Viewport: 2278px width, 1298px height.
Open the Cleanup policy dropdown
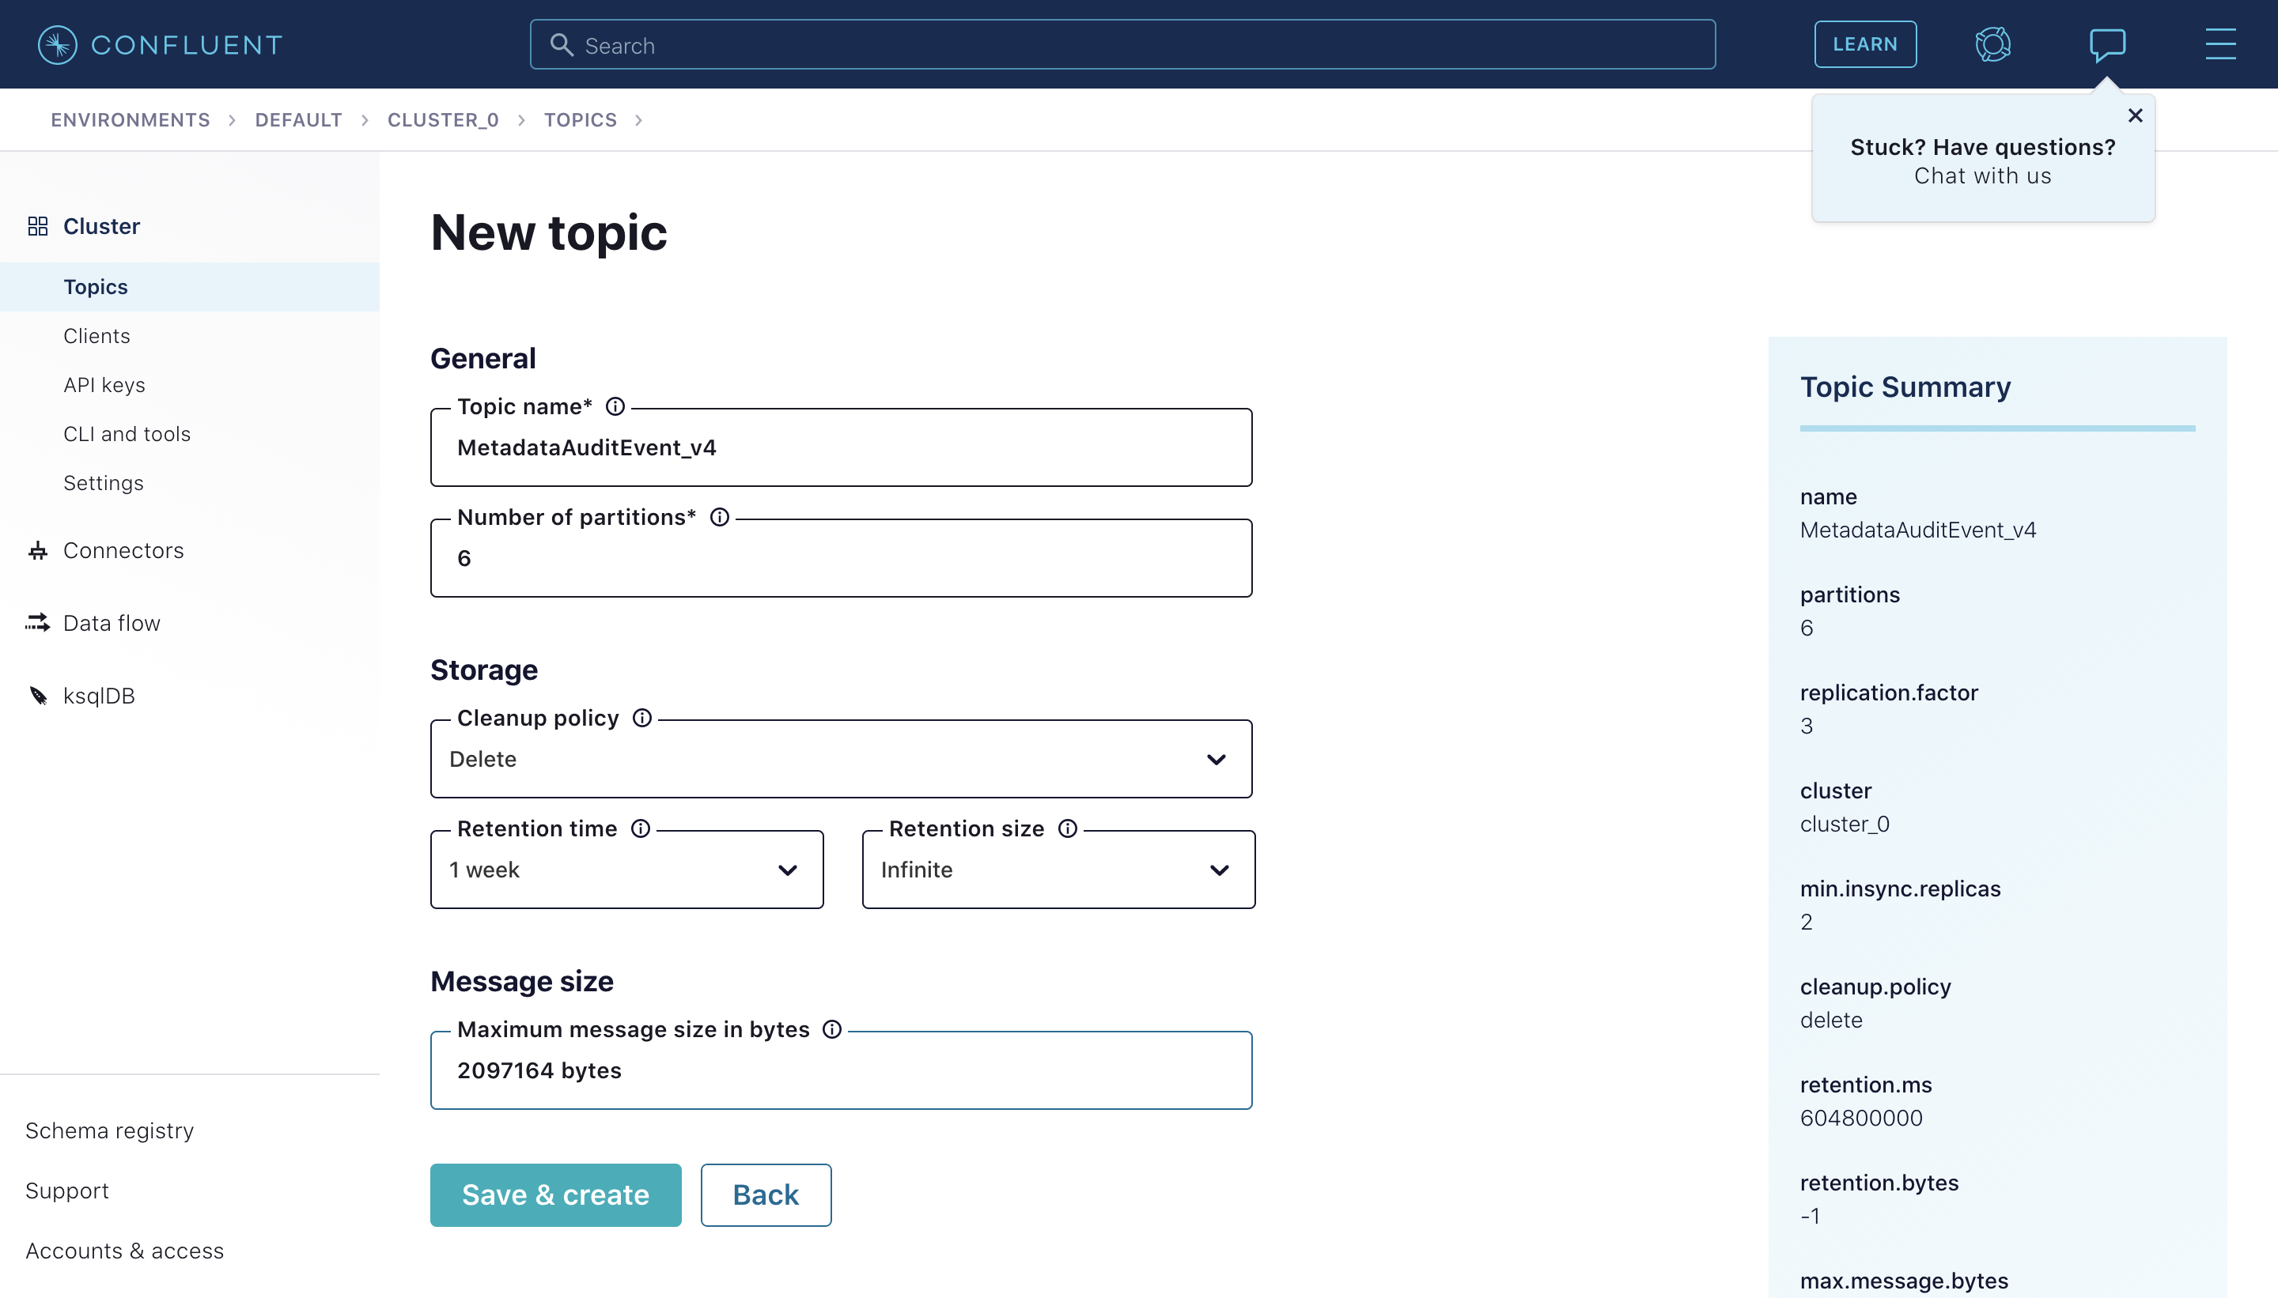tap(1217, 759)
